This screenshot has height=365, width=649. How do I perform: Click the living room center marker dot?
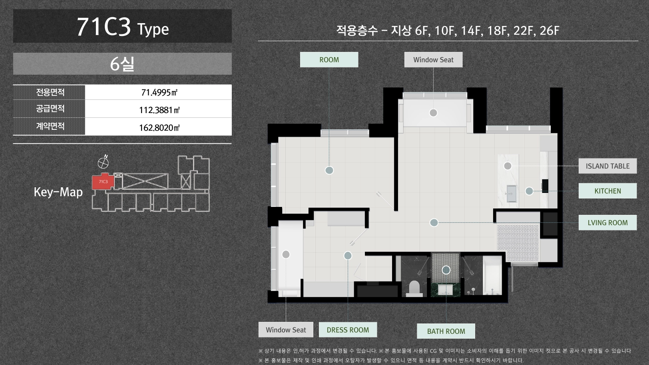[434, 223]
